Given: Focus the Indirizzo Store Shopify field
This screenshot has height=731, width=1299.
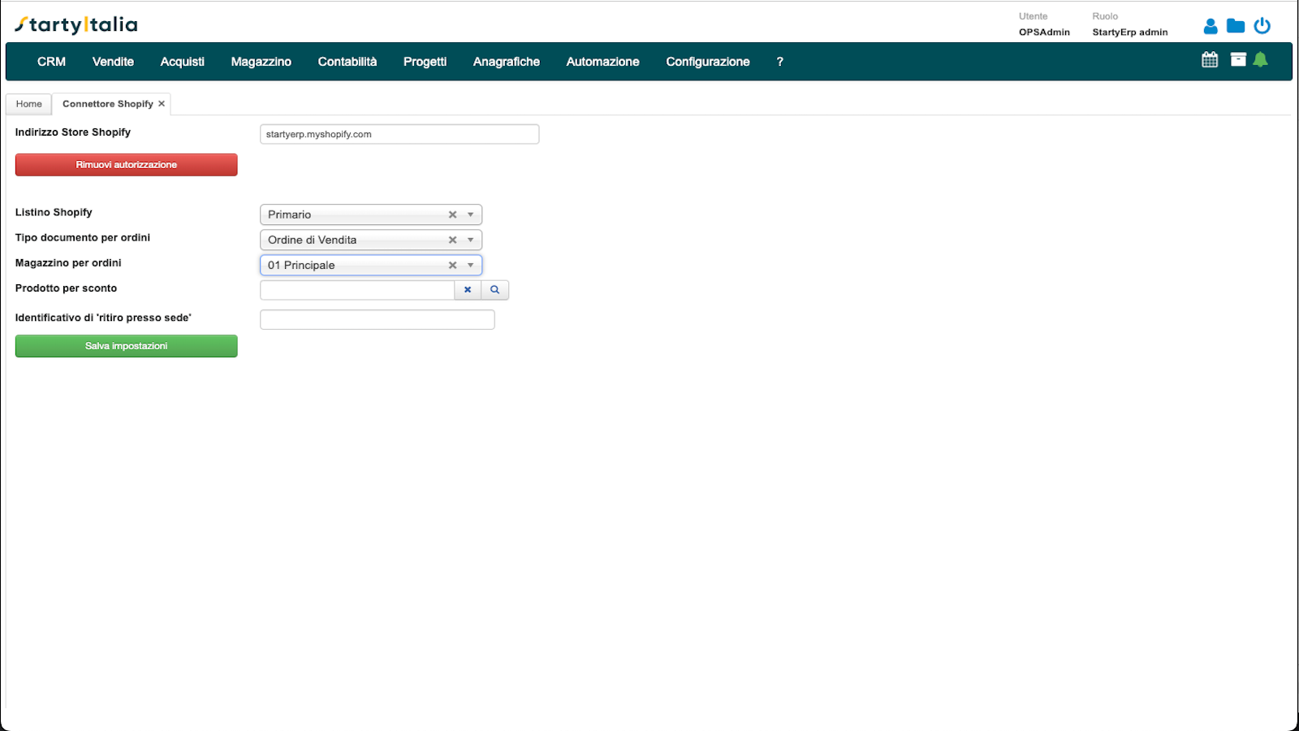Looking at the screenshot, I should click(399, 134).
